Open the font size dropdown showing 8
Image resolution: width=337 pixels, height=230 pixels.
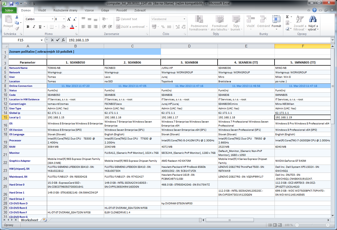click(64, 19)
